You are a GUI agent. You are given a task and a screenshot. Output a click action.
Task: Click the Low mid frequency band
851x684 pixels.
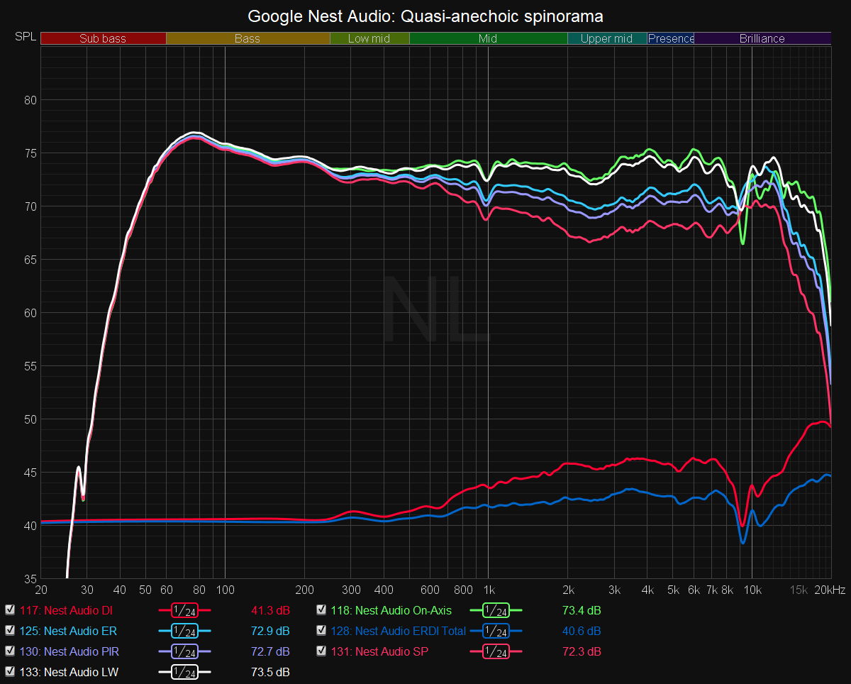point(369,38)
